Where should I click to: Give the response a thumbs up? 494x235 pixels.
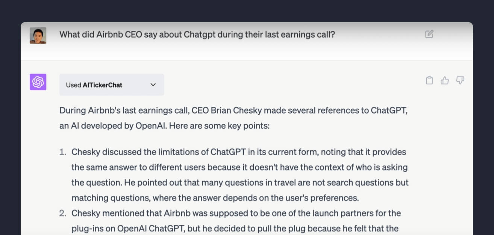point(445,80)
